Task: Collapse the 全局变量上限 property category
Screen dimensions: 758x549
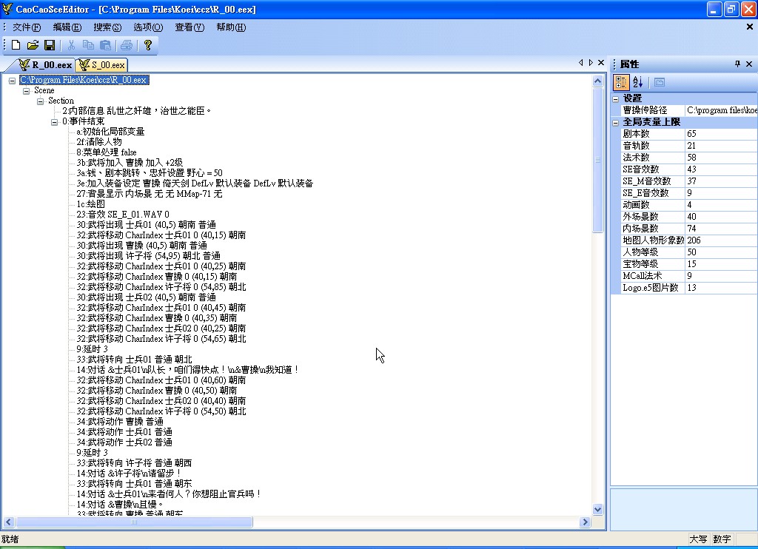Action: 616,122
